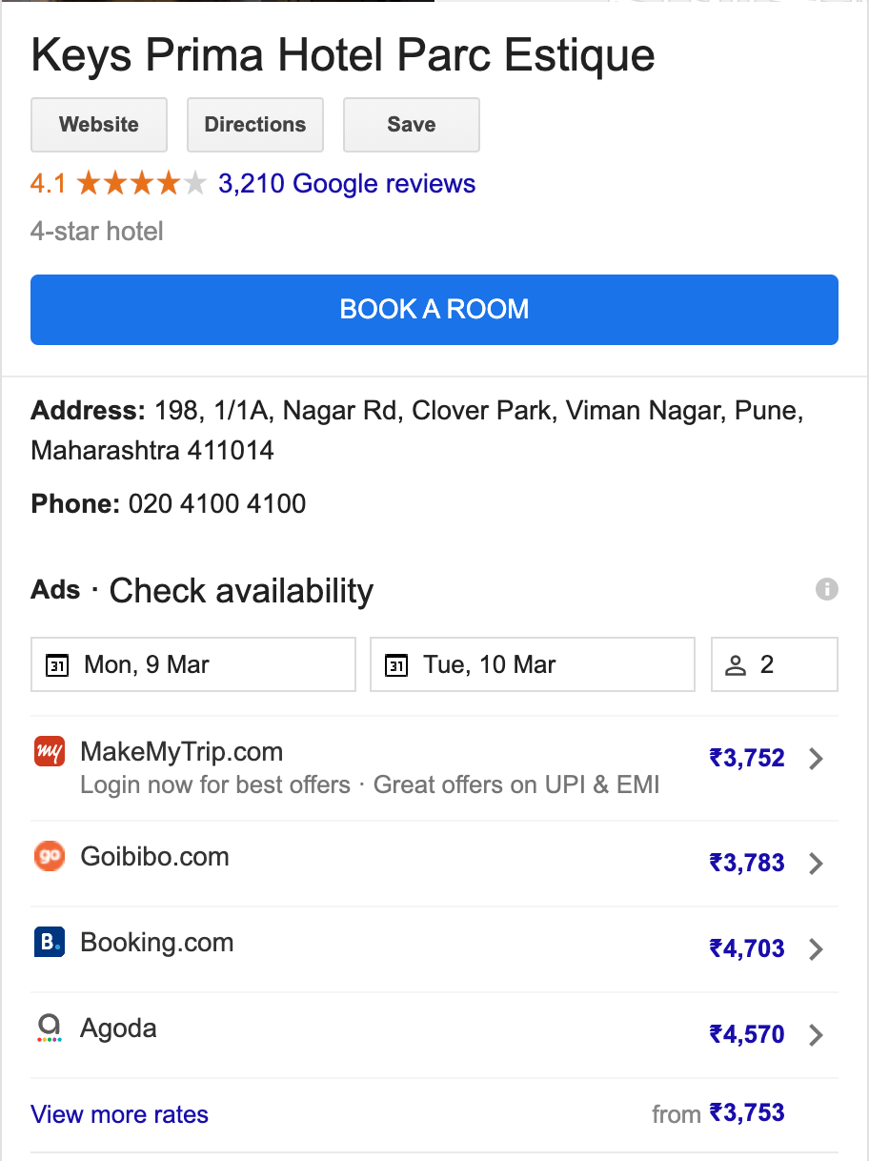This screenshot has width=869, height=1161.
Task: Click the BOOK A ROOM button
Action: pyautogui.click(x=434, y=310)
